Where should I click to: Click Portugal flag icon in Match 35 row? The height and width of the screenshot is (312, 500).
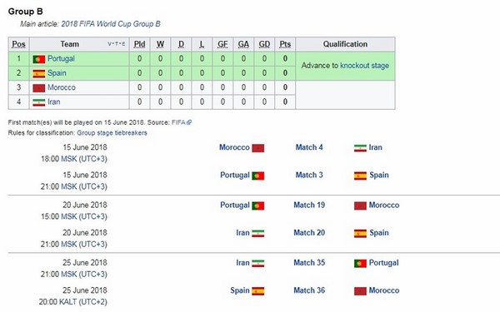click(x=360, y=263)
